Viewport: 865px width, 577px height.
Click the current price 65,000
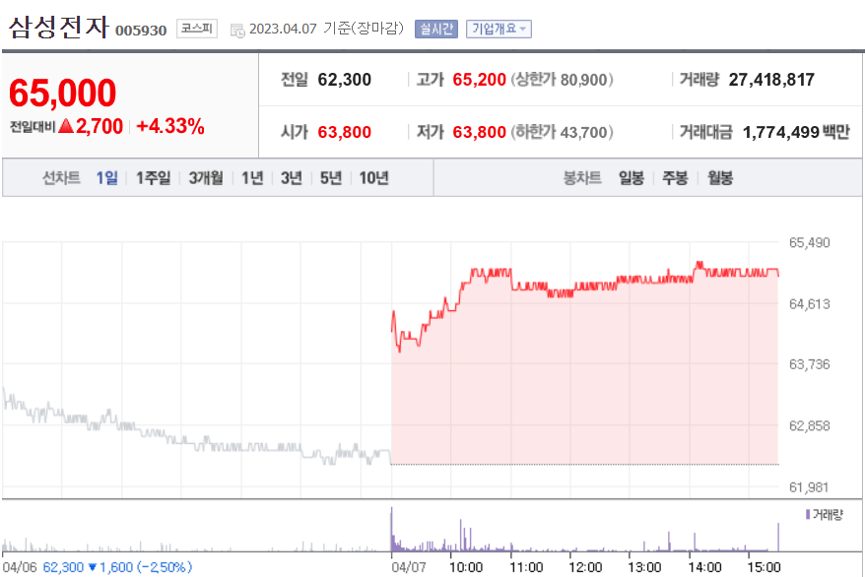63,93
